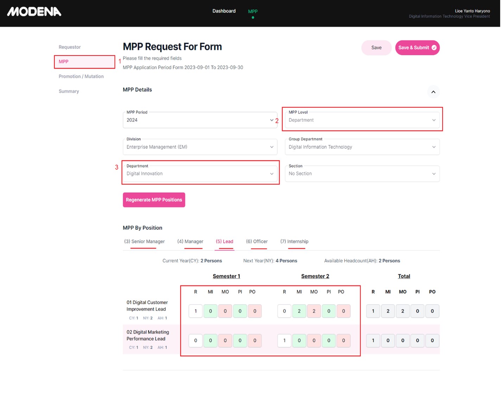The height and width of the screenshot is (400, 503).
Task: Open the Internship tab
Action: pyautogui.click(x=294, y=242)
